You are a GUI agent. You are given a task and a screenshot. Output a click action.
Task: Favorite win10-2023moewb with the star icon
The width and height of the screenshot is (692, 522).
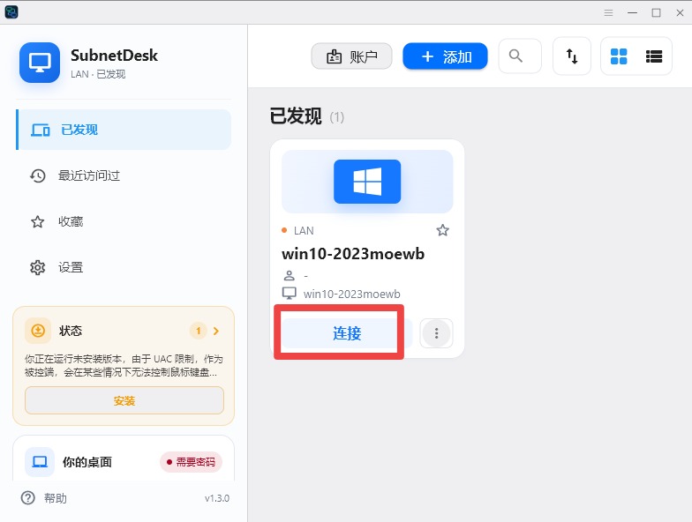click(442, 230)
